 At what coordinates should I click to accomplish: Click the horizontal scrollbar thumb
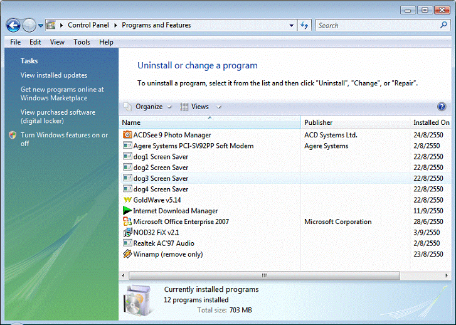tap(264, 275)
